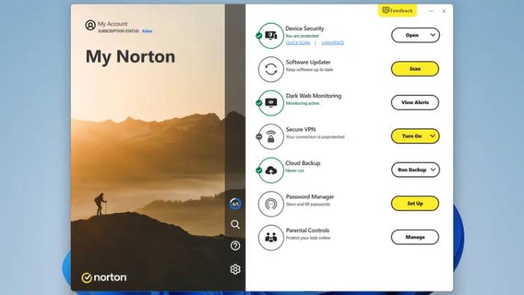Click the Device Security shield icon
The image size is (524, 295).
click(271, 35)
